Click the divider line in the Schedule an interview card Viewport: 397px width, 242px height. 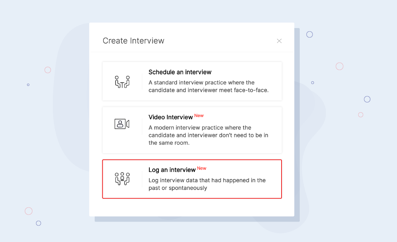(x=142, y=81)
